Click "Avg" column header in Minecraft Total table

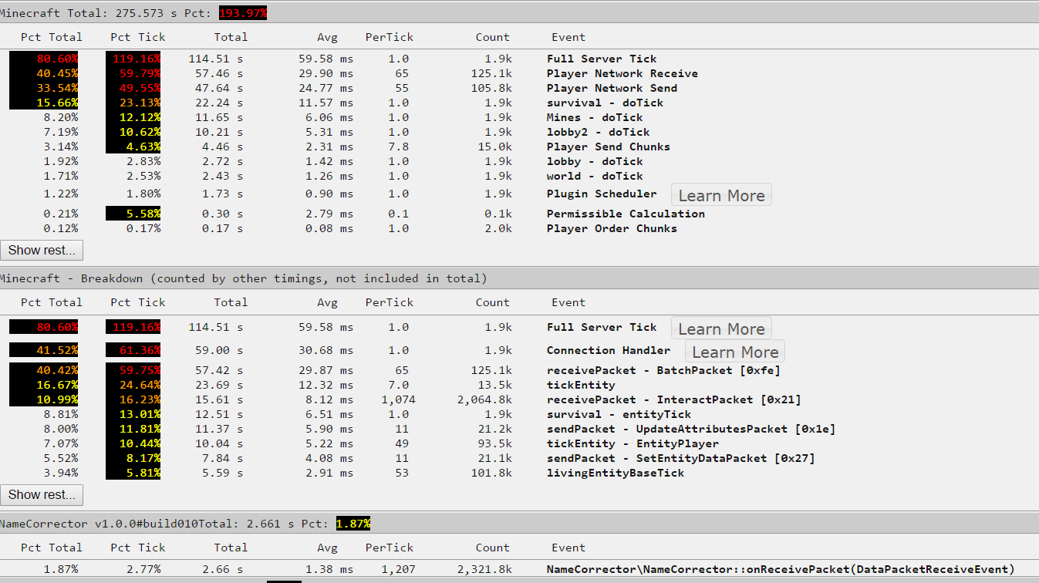(327, 37)
